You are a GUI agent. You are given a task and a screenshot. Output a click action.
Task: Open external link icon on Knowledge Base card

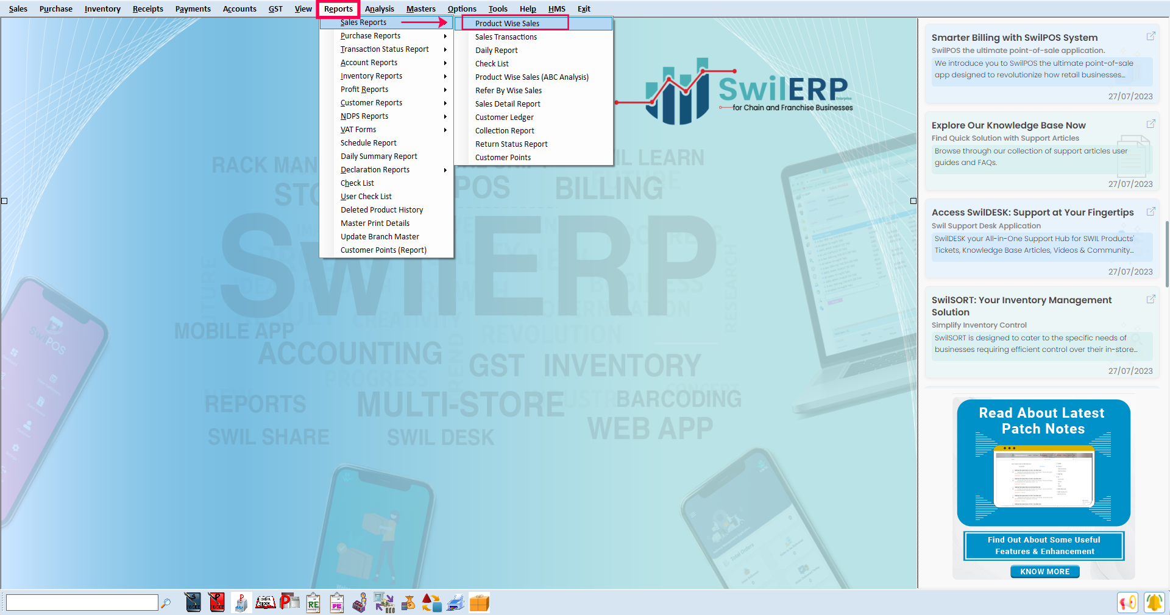pos(1151,124)
